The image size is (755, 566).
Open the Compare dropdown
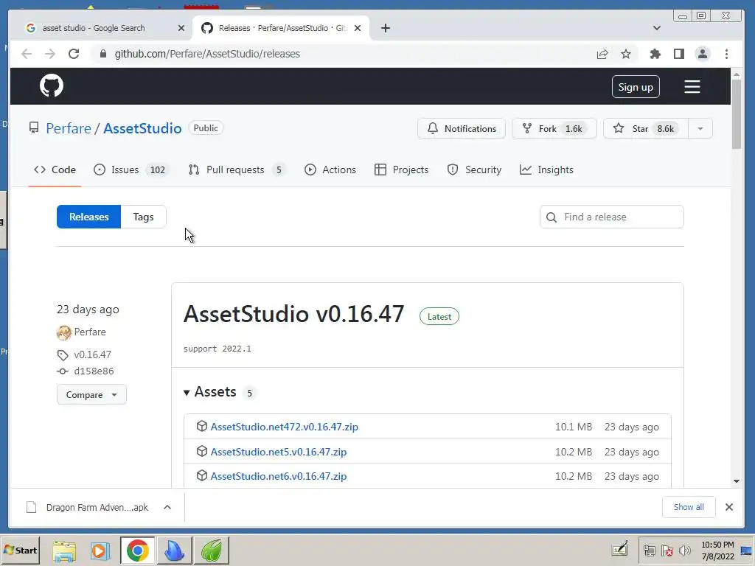91,395
